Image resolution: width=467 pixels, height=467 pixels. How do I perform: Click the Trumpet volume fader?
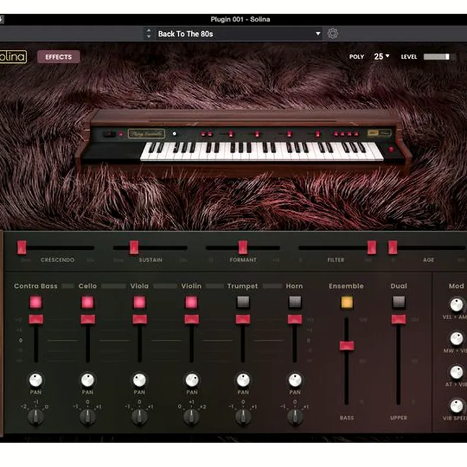243,319
